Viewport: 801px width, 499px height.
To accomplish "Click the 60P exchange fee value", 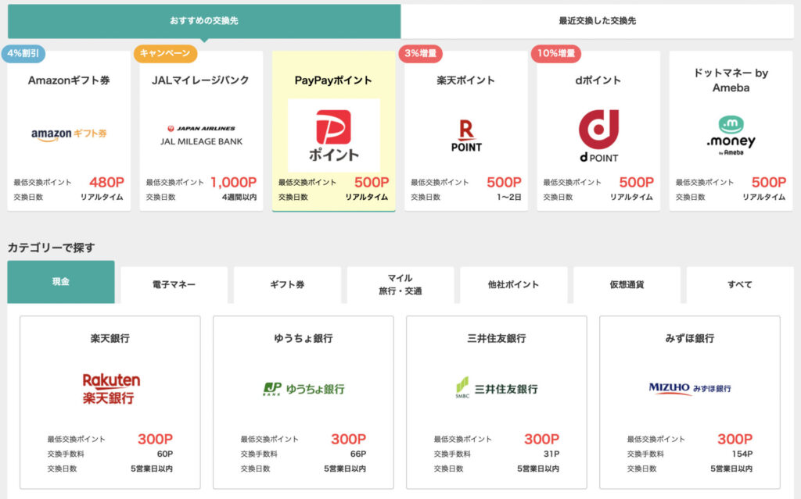I will (x=165, y=454).
